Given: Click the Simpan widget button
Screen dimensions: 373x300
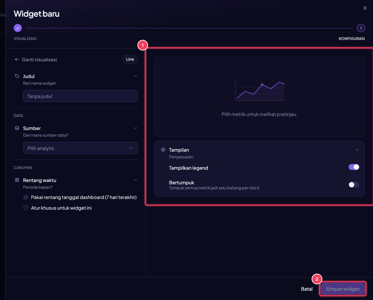Looking at the screenshot, I should [343, 289].
